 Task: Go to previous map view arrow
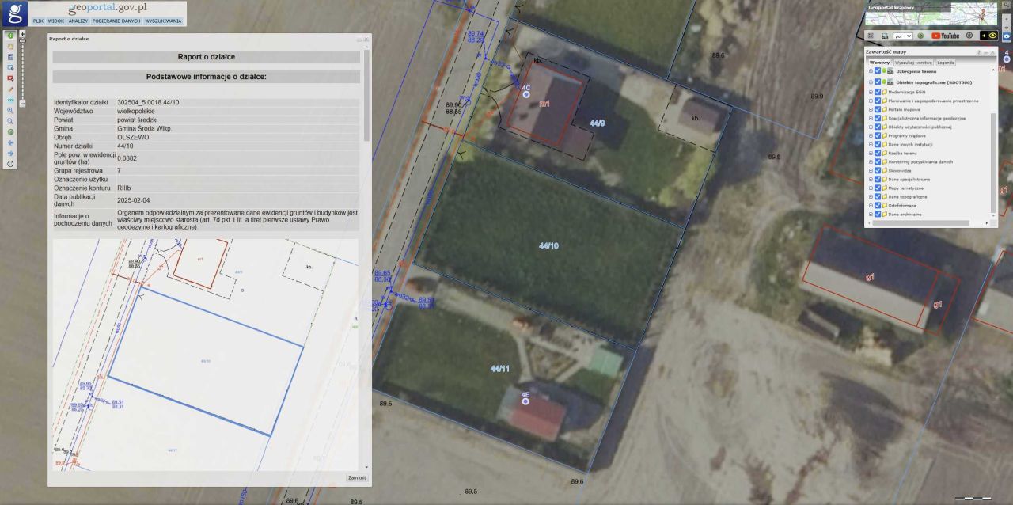tap(10, 142)
